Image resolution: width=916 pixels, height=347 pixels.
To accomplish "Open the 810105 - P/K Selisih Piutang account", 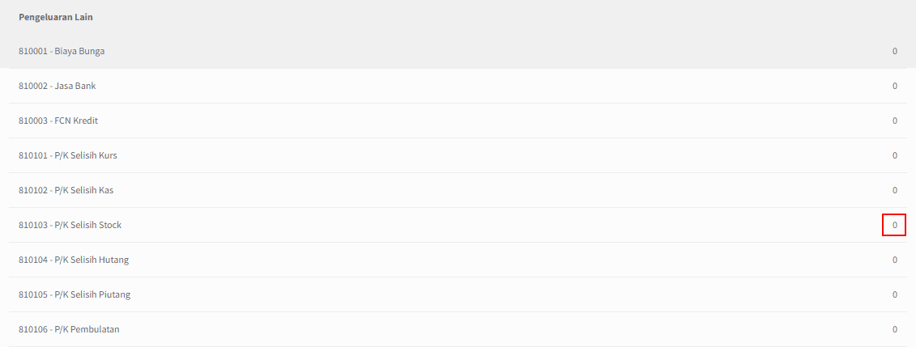I will pos(75,294).
